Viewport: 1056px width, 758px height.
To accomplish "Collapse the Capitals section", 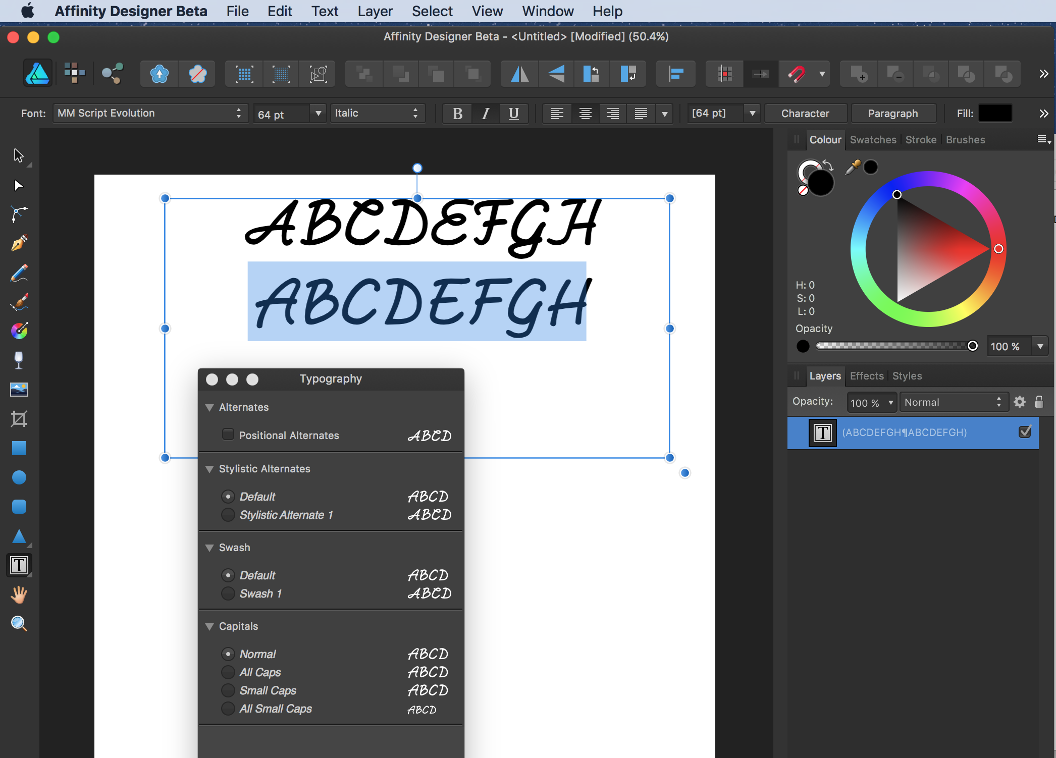I will (x=209, y=626).
